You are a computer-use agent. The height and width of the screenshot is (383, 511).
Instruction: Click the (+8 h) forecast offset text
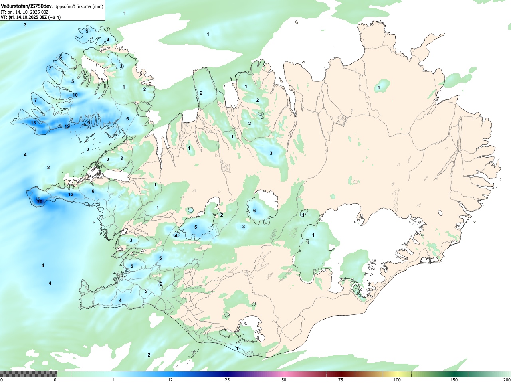(54, 17)
